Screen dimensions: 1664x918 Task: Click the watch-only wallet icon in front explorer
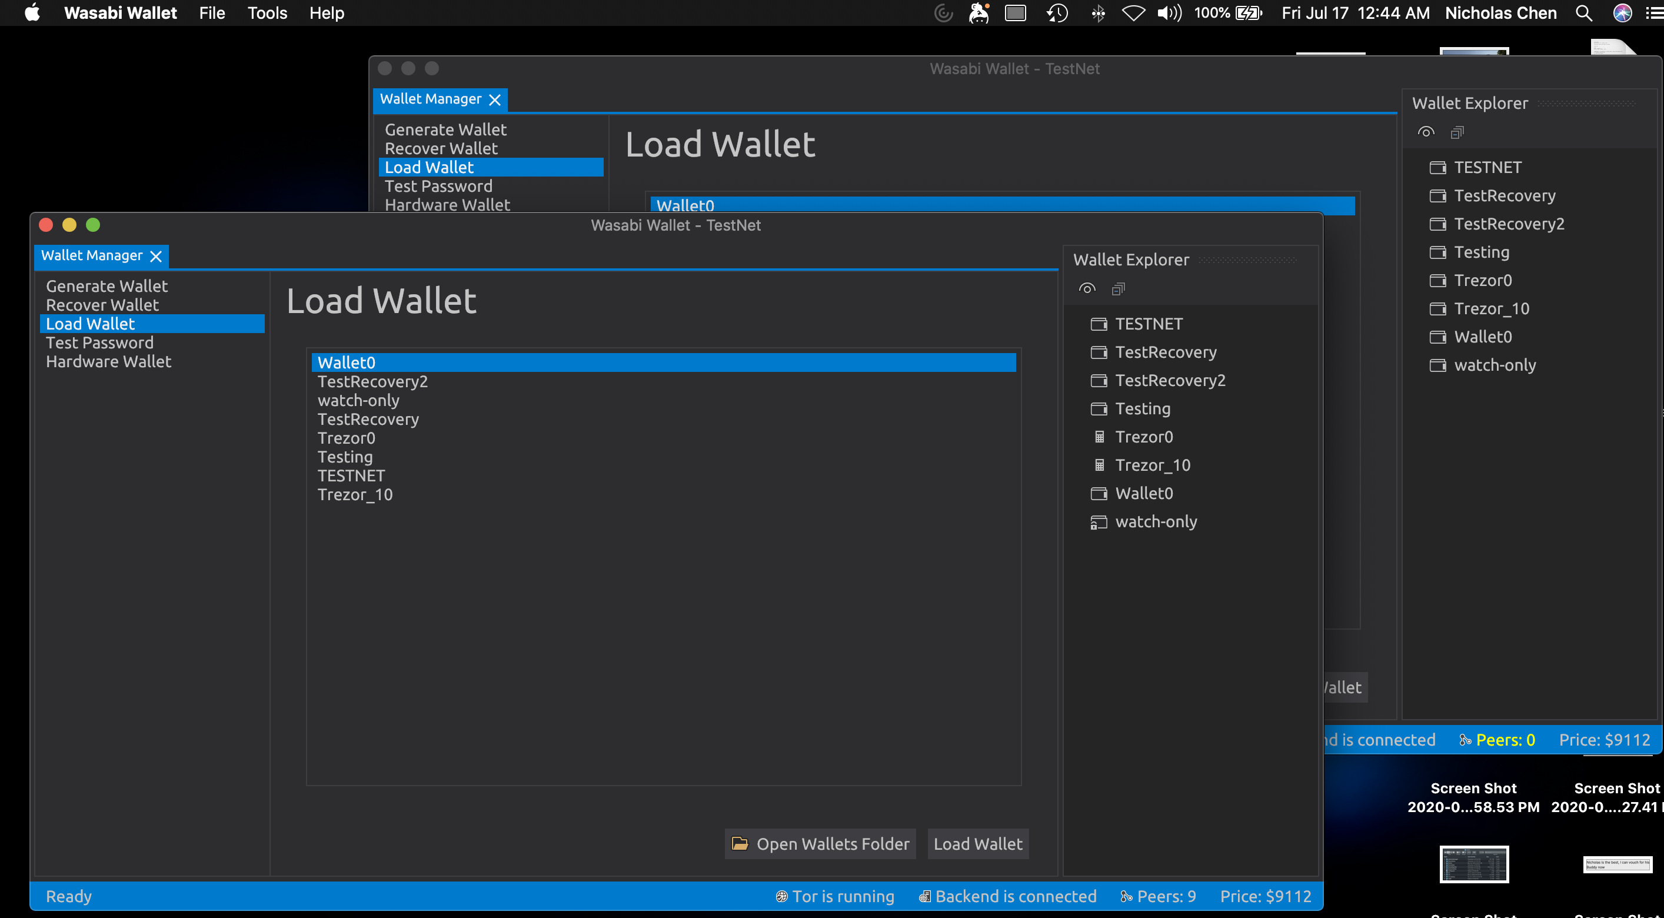coord(1098,522)
